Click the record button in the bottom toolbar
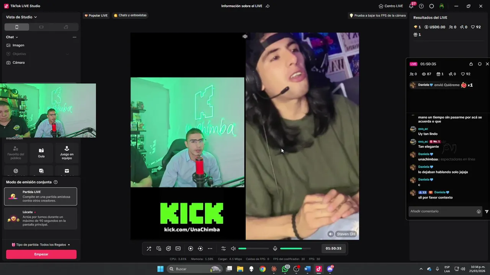490x275 pixels. coord(191,249)
